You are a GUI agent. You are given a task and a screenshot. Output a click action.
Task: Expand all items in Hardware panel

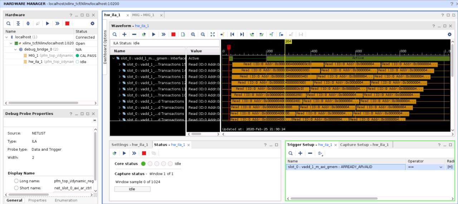click(x=28, y=23)
